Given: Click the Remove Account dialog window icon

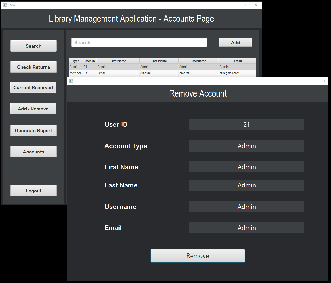Looking at the screenshot, I should tap(71, 81).
